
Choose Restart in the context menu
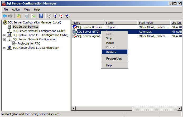click(x=114, y=52)
